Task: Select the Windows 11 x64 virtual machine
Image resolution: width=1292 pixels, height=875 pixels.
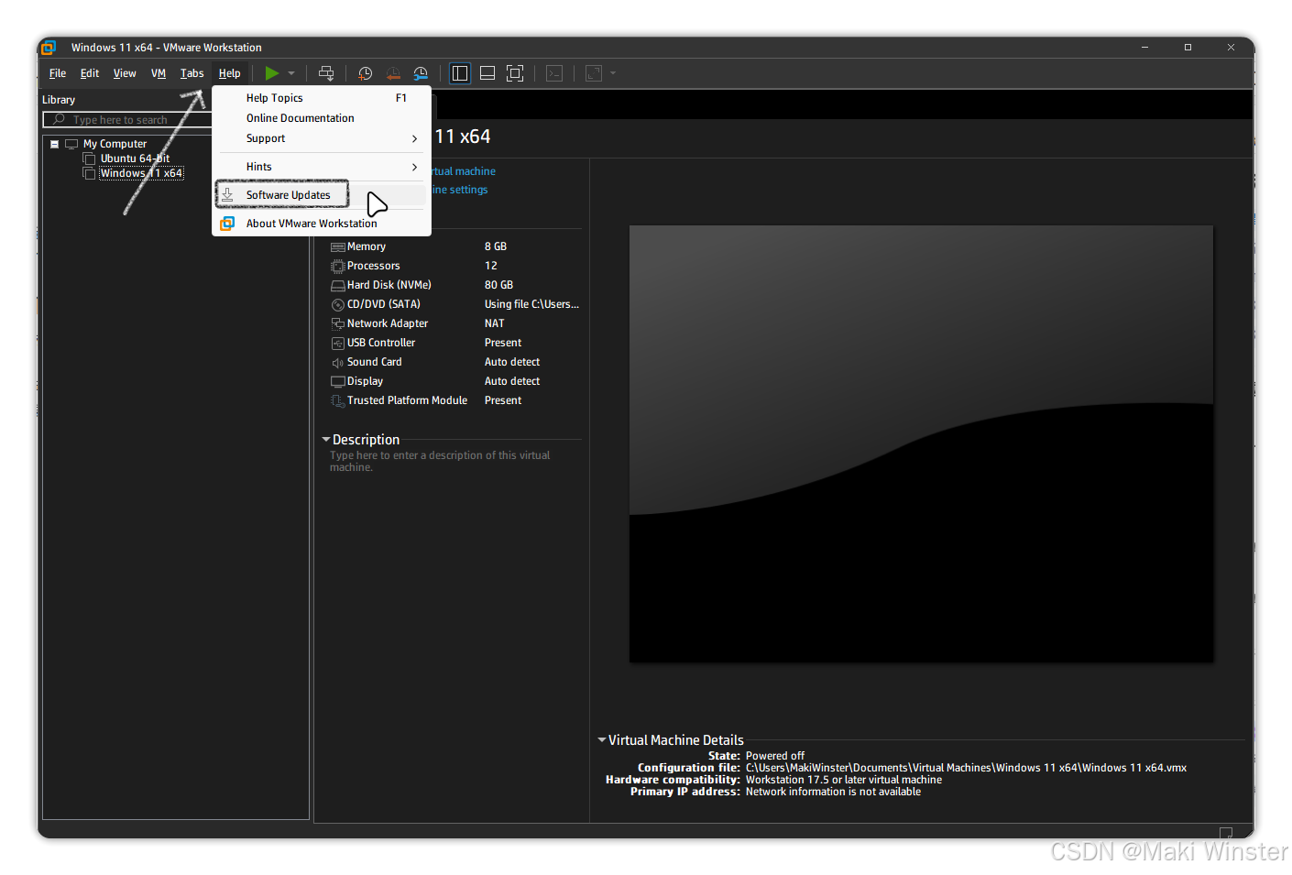Action: 141,173
